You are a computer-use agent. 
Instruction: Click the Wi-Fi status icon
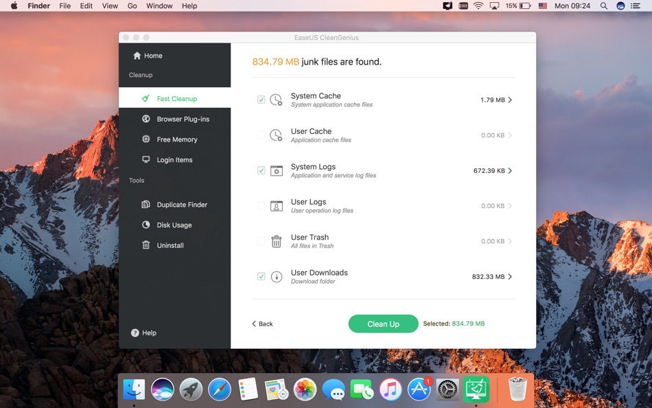tap(478, 5)
